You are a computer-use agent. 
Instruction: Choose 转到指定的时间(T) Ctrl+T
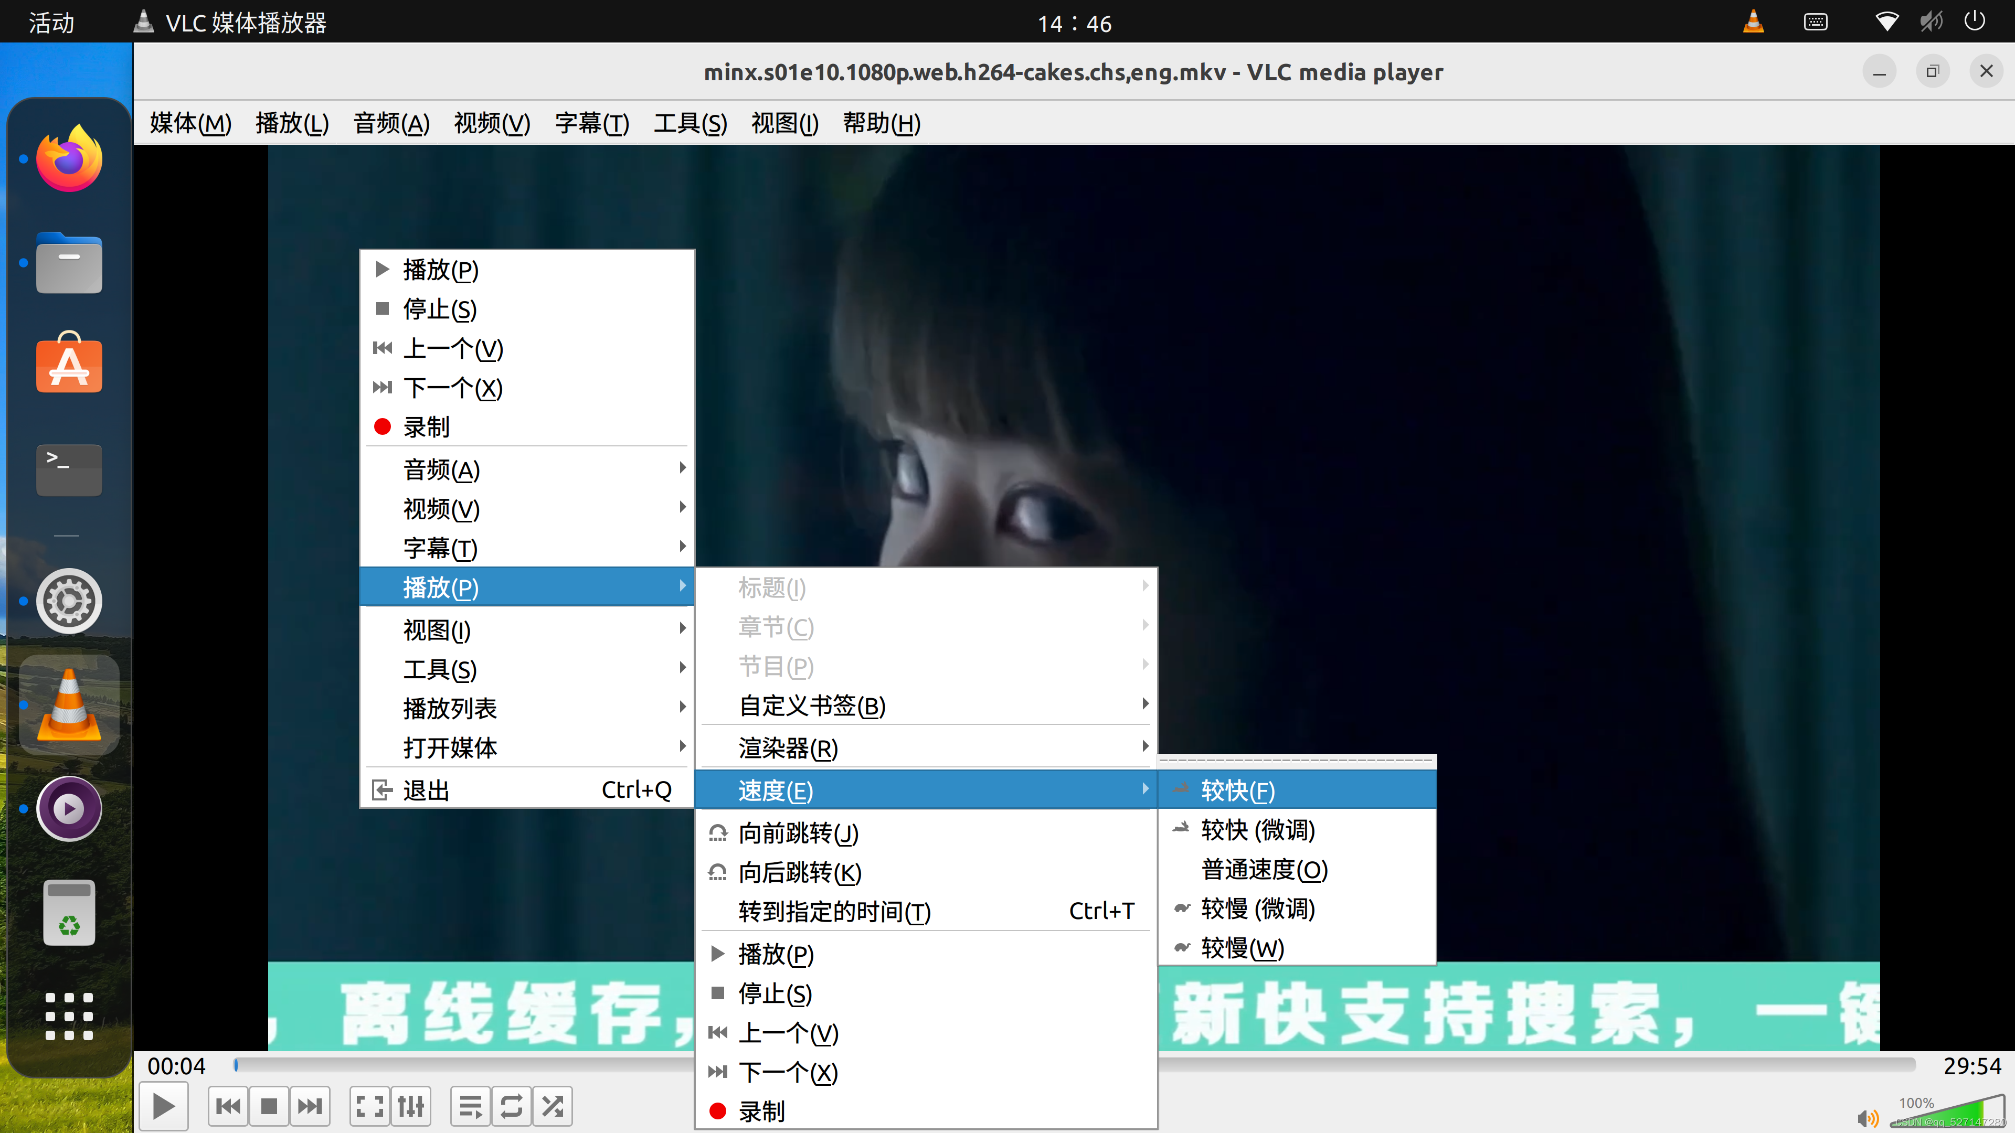926,911
